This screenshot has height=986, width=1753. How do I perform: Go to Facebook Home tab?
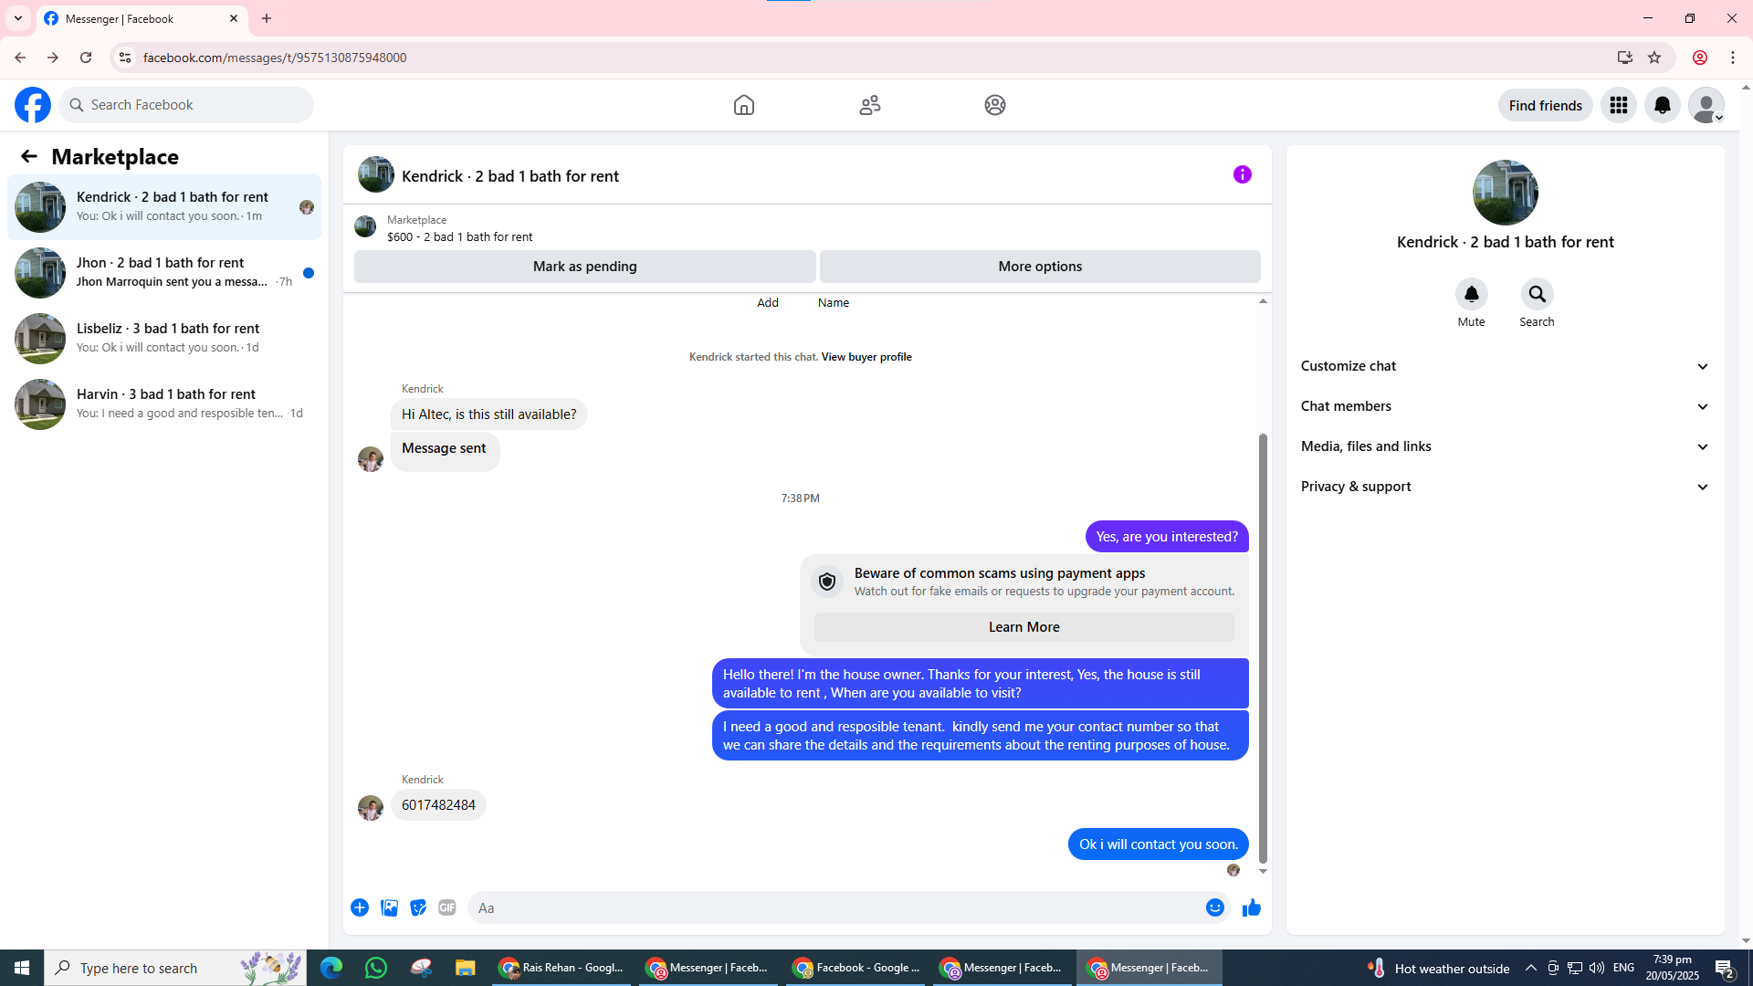pyautogui.click(x=743, y=105)
